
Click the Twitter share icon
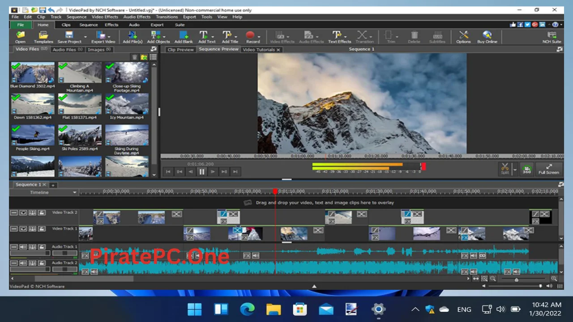[x=528, y=25]
